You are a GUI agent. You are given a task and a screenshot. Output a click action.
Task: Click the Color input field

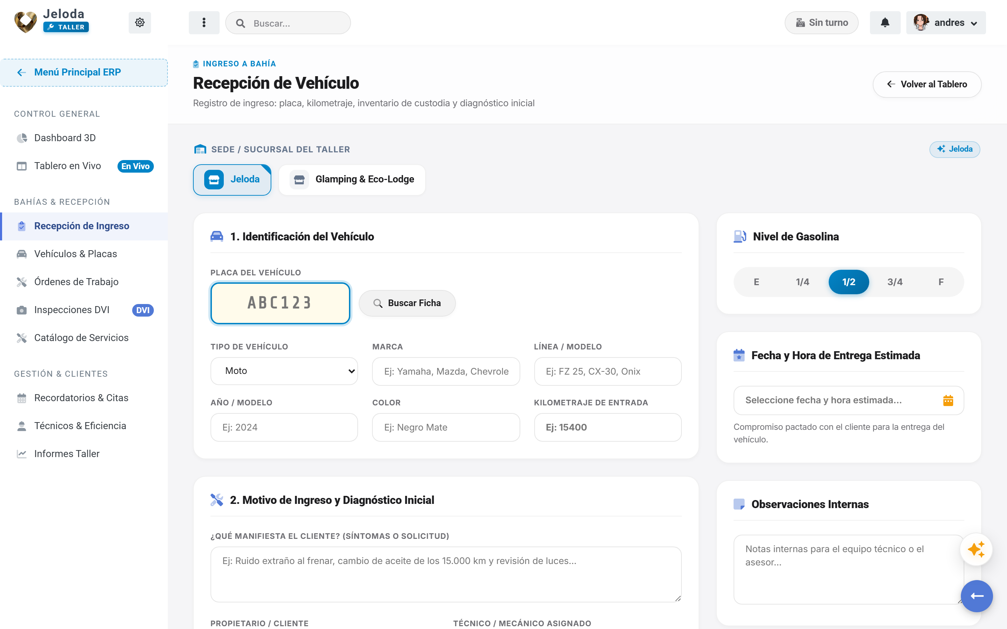446,427
